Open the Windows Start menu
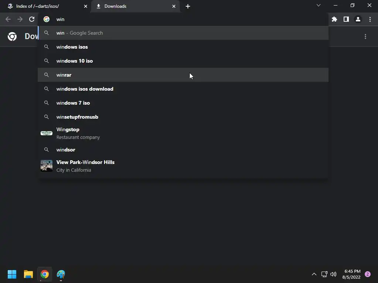This screenshot has width=378, height=283. (12, 274)
